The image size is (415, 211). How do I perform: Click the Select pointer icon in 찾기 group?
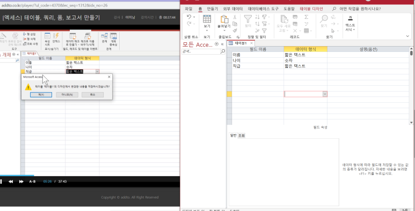[333, 31]
